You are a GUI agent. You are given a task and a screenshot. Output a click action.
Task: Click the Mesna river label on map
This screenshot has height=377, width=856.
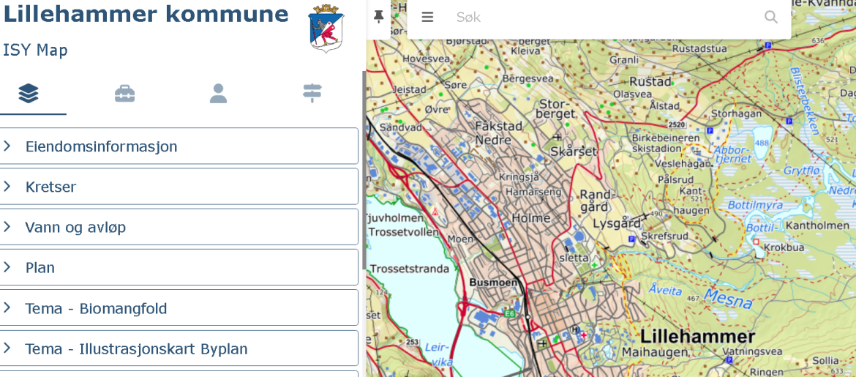point(729,299)
